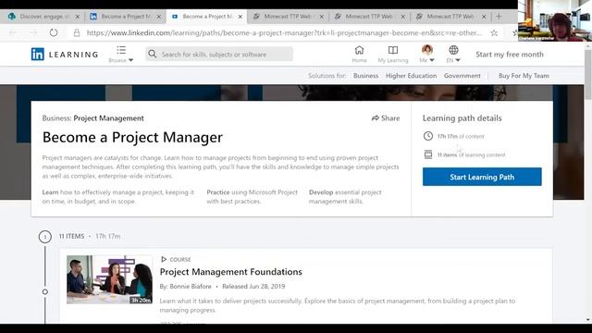Open the Browse menu
The height and width of the screenshot is (333, 592).
[121, 55]
